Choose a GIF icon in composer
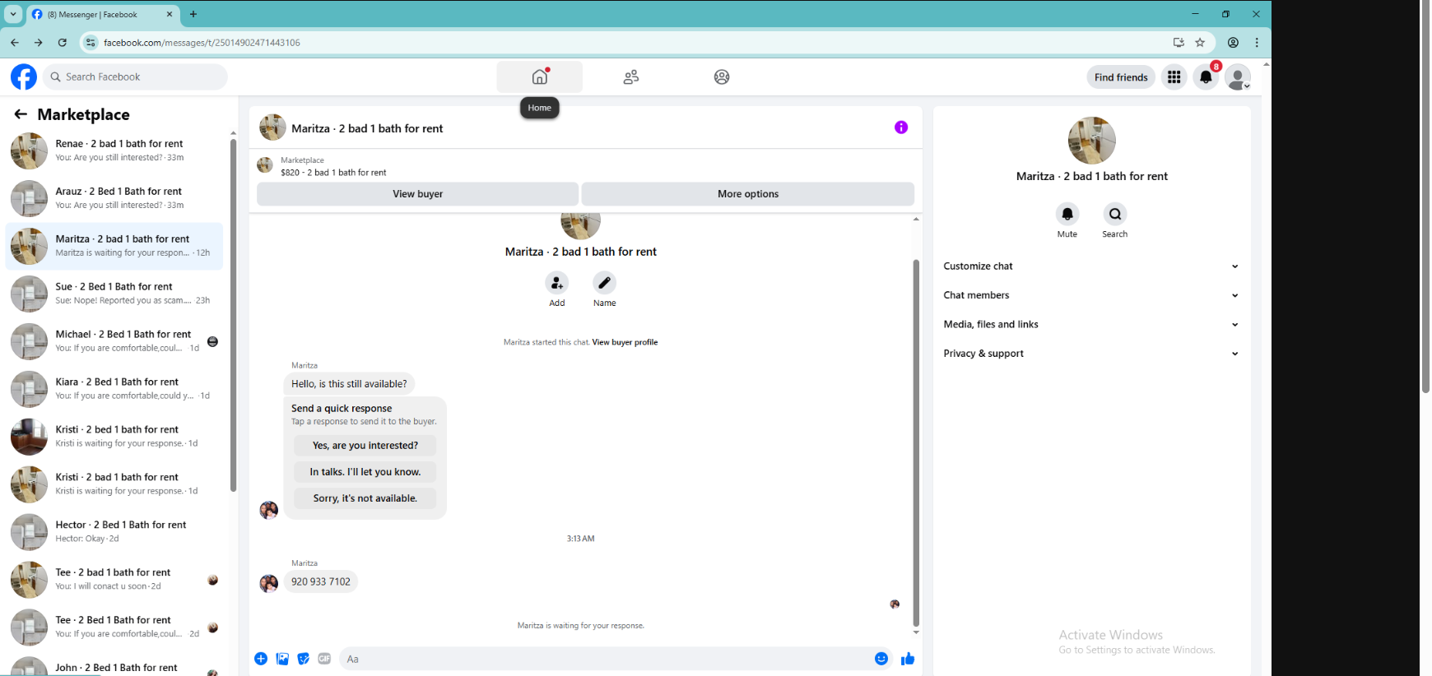Viewport: 1432px width, 676px height. tap(324, 659)
